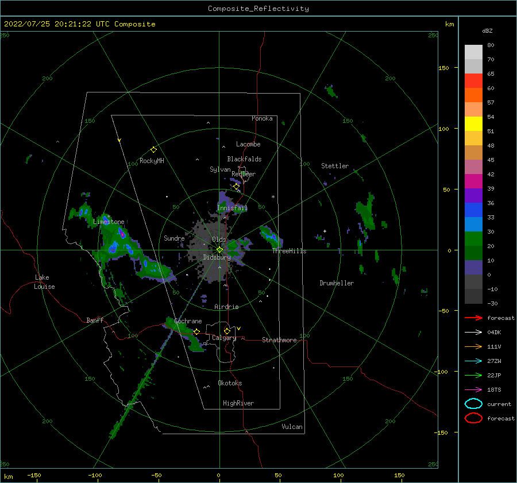Click the orange 111V arrow icon

tap(473, 346)
